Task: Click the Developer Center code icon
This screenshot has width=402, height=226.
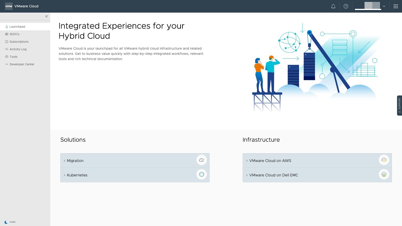Action: coord(7,64)
